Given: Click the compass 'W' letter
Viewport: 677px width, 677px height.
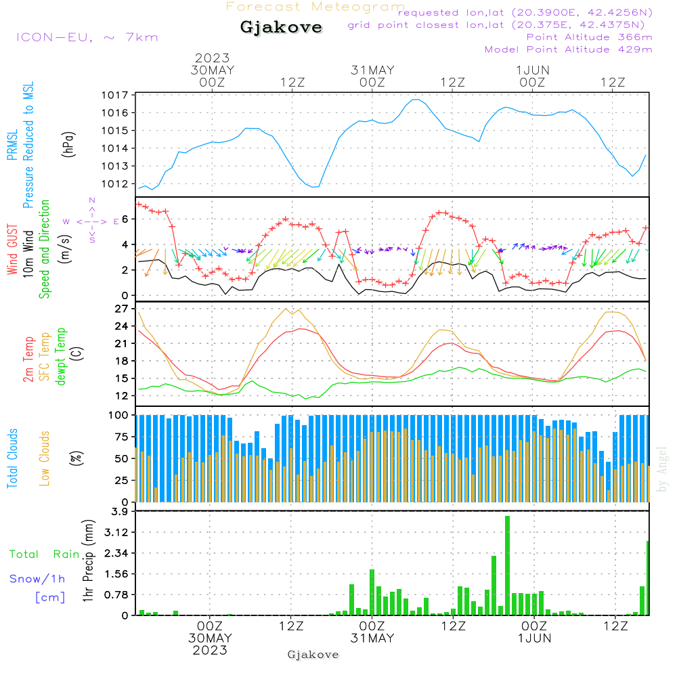Looking at the screenshot, I should click(x=66, y=221).
